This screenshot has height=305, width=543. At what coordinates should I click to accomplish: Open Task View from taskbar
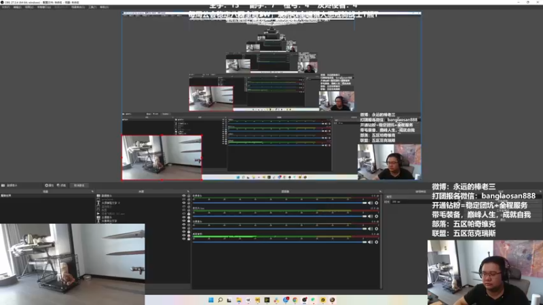pyautogui.click(x=229, y=300)
